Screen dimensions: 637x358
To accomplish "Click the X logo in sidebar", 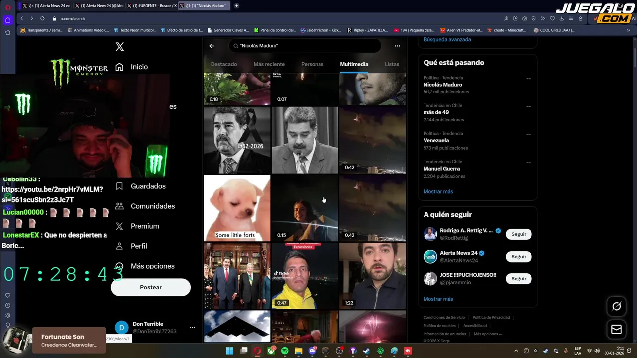I will (120, 47).
